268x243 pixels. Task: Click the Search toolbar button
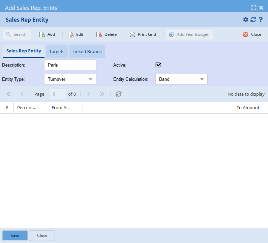(x=17, y=34)
